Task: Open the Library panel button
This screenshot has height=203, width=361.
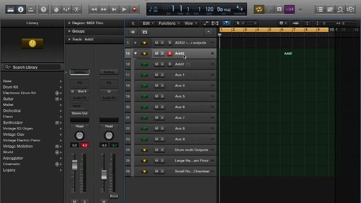Action: coord(11,10)
